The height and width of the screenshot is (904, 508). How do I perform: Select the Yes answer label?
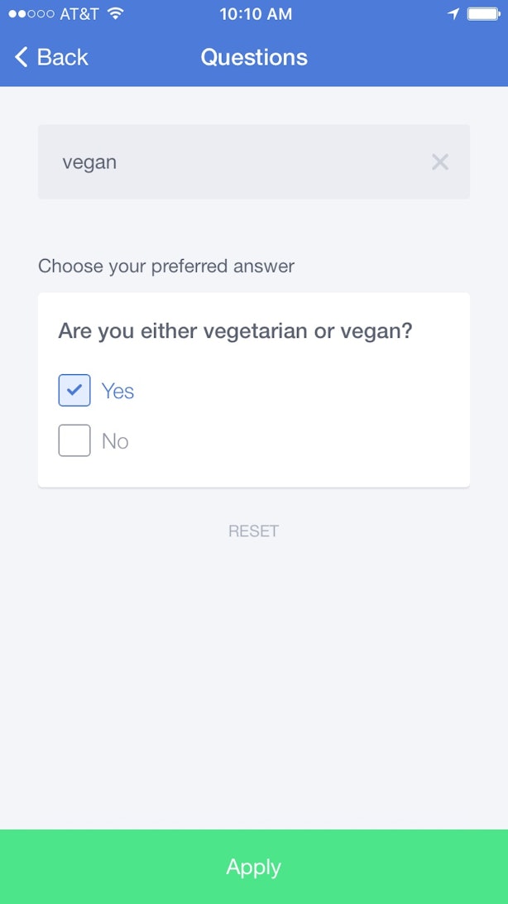point(118,391)
